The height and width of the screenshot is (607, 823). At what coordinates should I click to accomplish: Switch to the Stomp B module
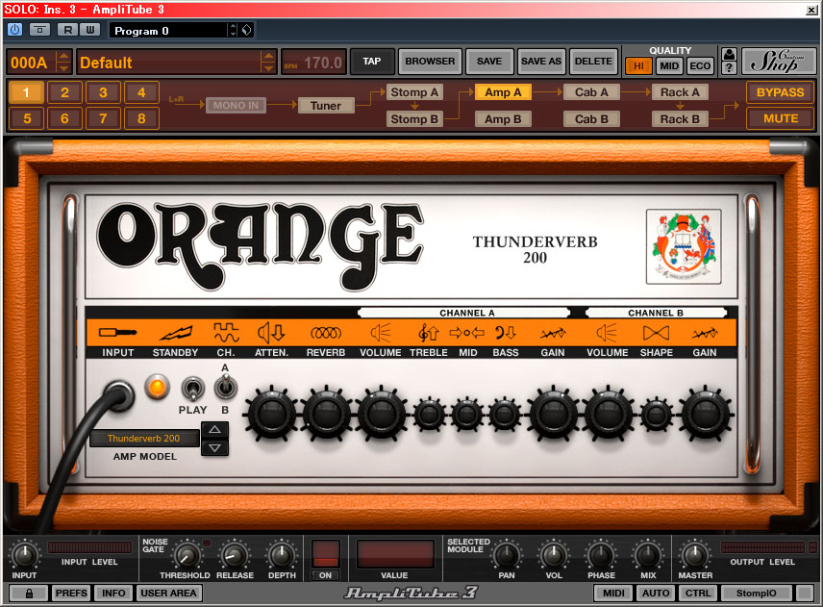click(414, 119)
